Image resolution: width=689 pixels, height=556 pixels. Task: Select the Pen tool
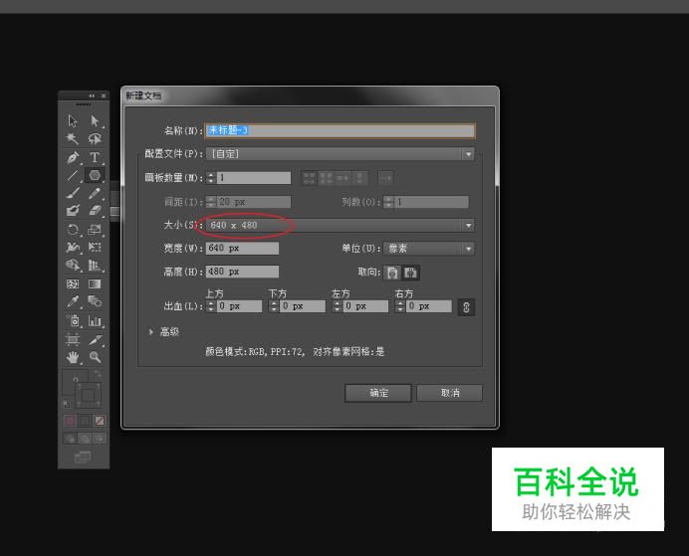click(x=73, y=157)
